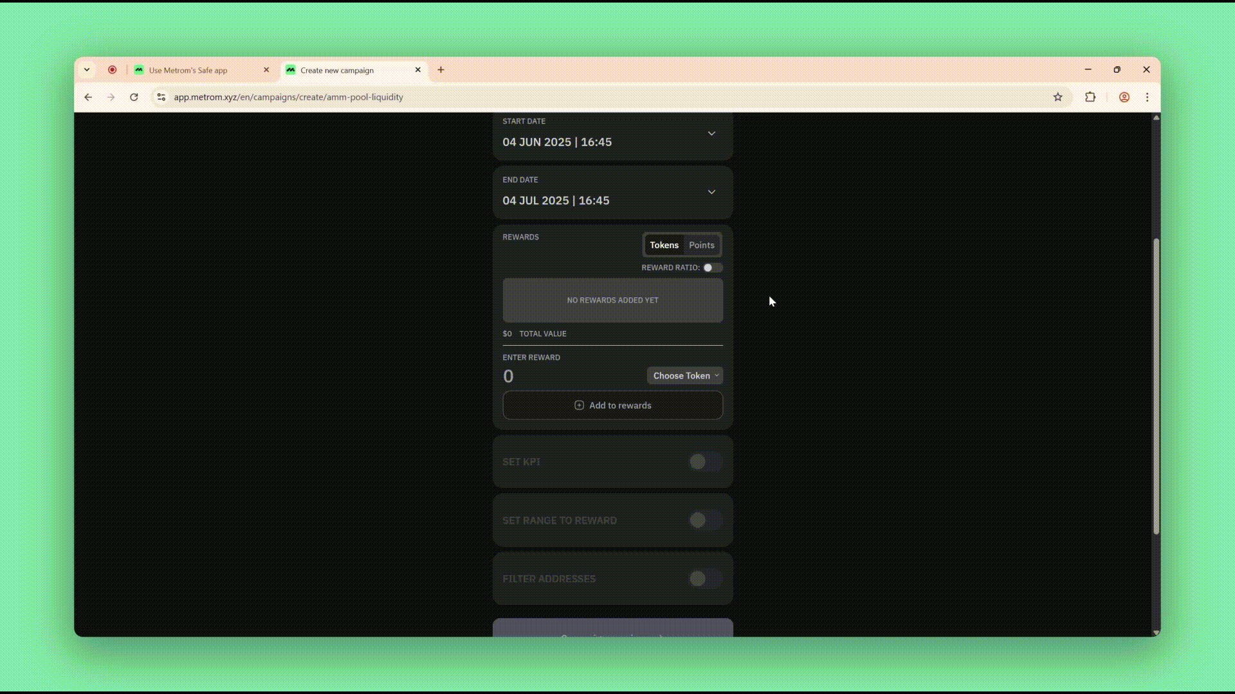Open a new tab with plus icon
This screenshot has width=1235, height=694.
(x=441, y=70)
